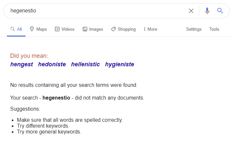This screenshot has height=143, width=232.
Task: Follow the hellenistic suggestion link
Action: [85, 64]
